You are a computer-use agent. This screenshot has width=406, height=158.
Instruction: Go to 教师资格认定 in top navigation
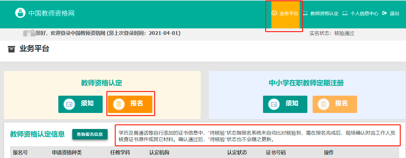pyautogui.click(x=324, y=14)
